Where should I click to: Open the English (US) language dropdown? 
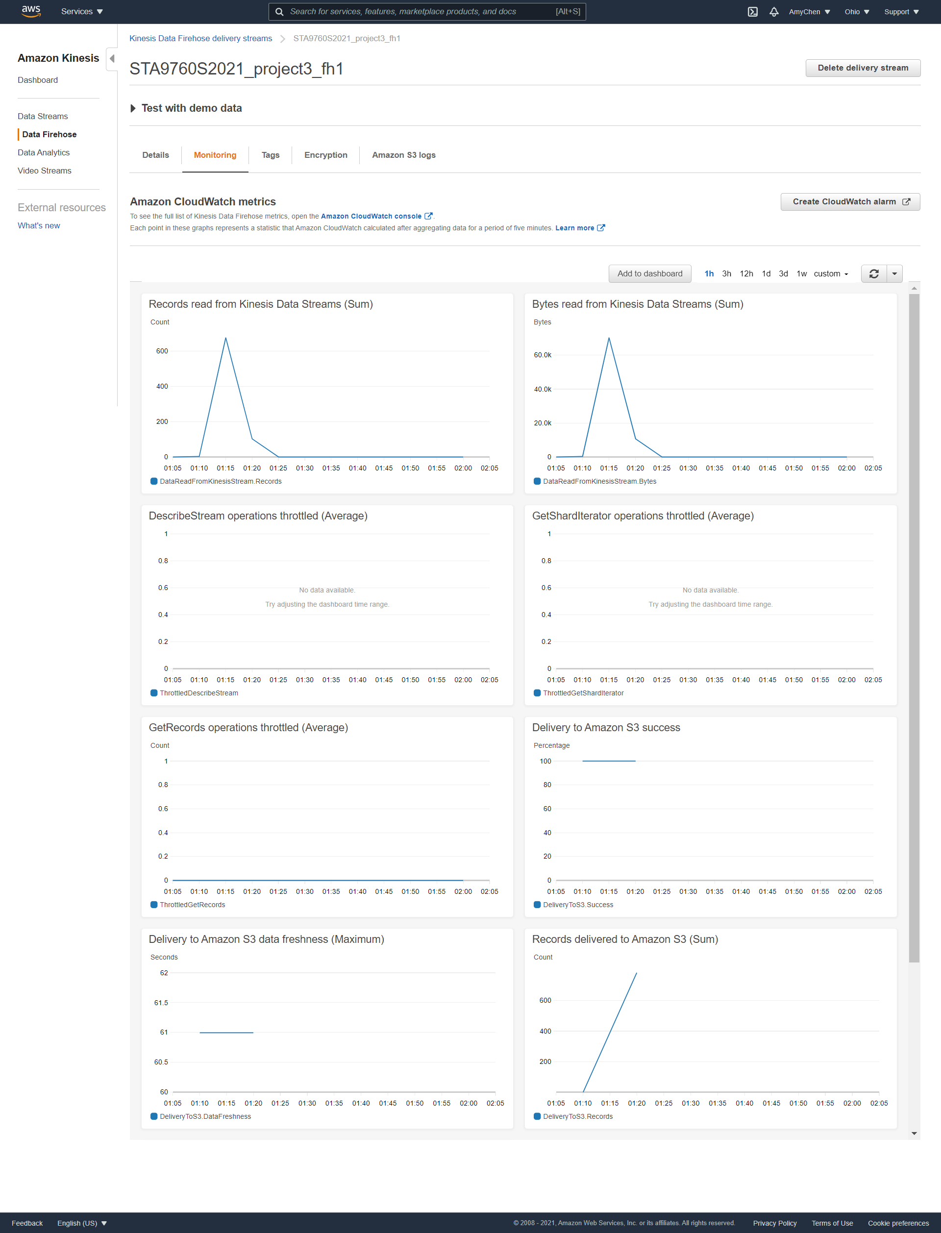81,1223
